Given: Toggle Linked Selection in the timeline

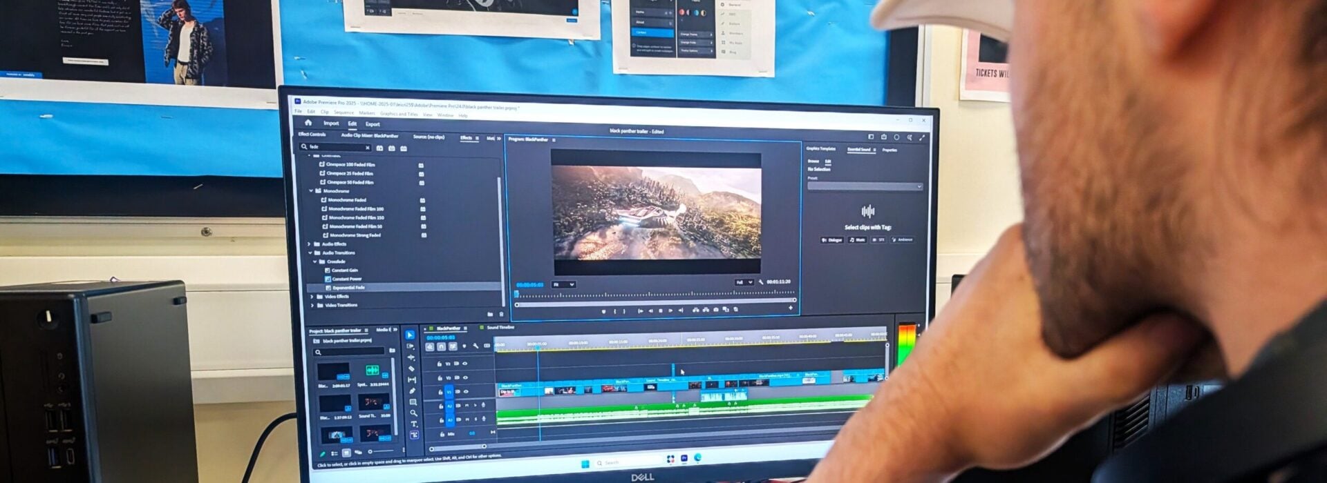Looking at the screenshot, I should click(453, 346).
